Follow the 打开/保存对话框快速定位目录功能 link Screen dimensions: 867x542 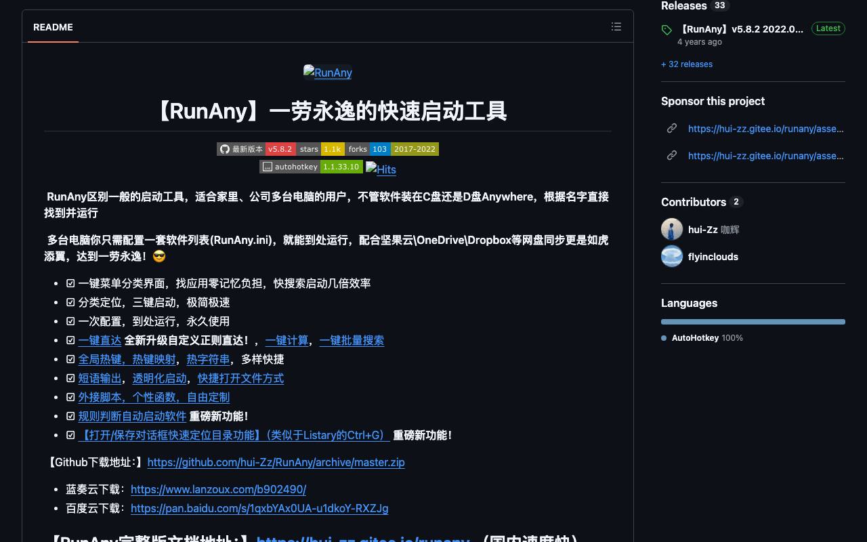pos(234,435)
